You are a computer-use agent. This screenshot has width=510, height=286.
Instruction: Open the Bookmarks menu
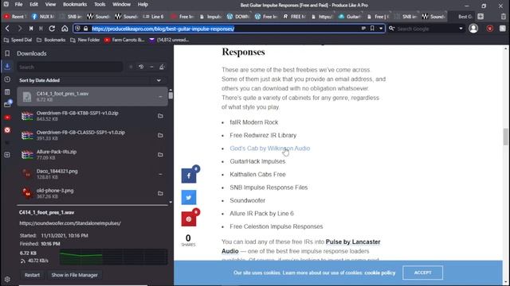click(x=75, y=5)
